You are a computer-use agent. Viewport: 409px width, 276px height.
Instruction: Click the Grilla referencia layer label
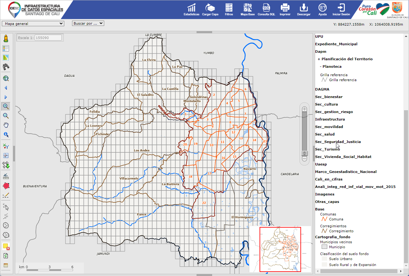click(334, 75)
